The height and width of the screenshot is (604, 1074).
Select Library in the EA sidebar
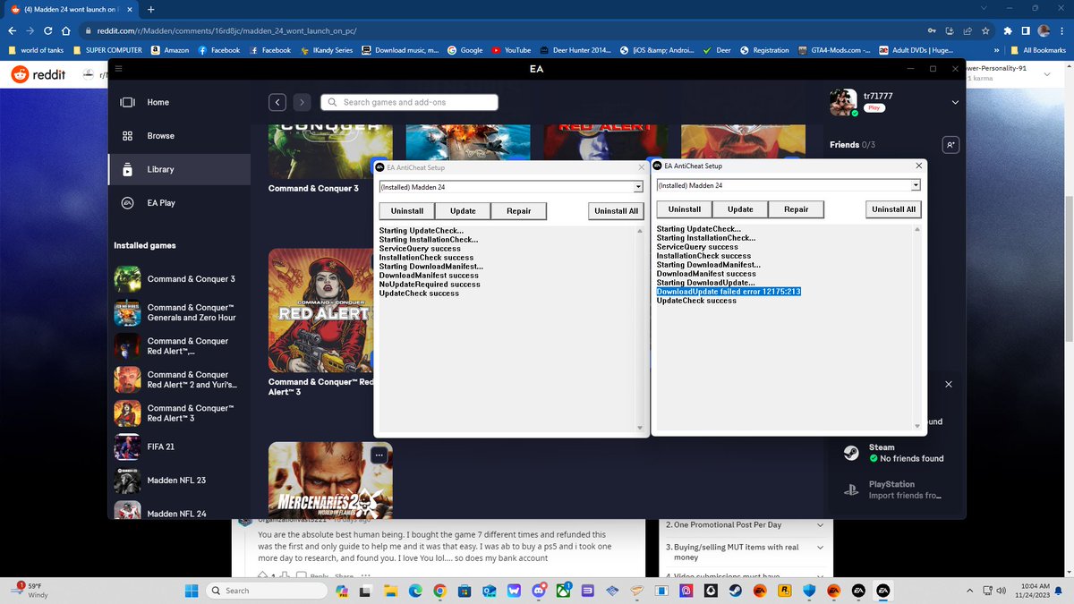tap(179, 169)
